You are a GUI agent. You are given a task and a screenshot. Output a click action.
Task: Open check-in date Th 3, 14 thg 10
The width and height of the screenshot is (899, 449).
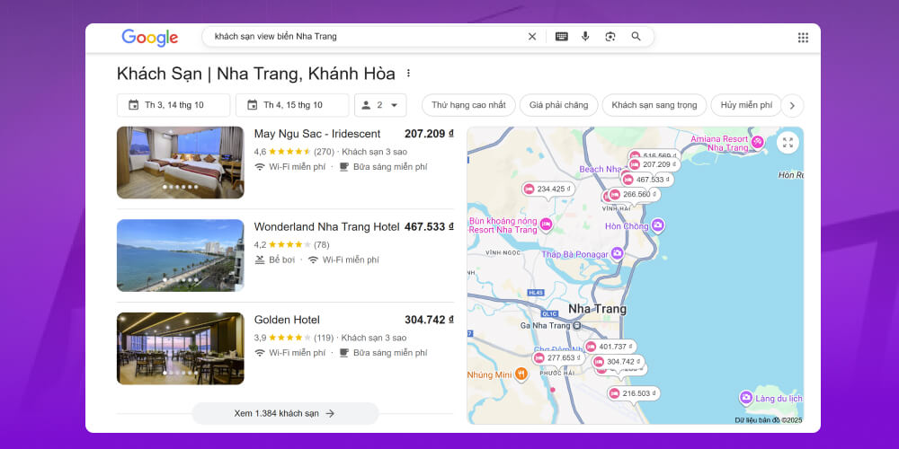coord(174,105)
